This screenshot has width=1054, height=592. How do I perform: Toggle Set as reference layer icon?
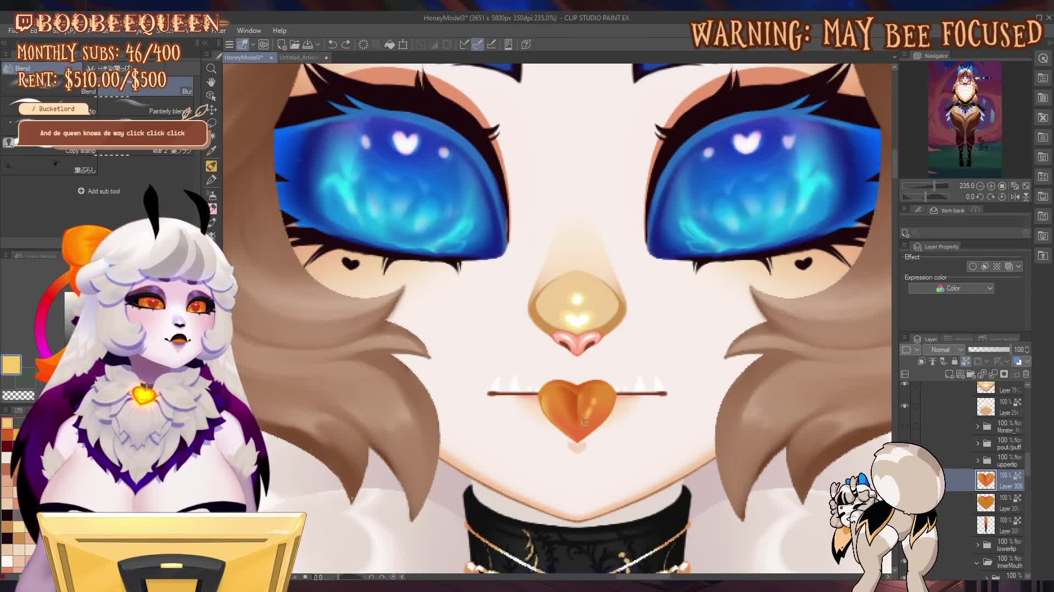[x=933, y=361]
